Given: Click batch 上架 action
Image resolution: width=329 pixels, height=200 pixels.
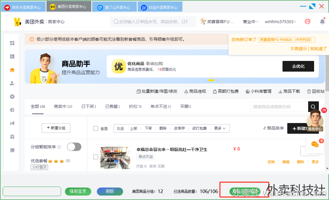Looking at the screenshot, I should point(134,128).
